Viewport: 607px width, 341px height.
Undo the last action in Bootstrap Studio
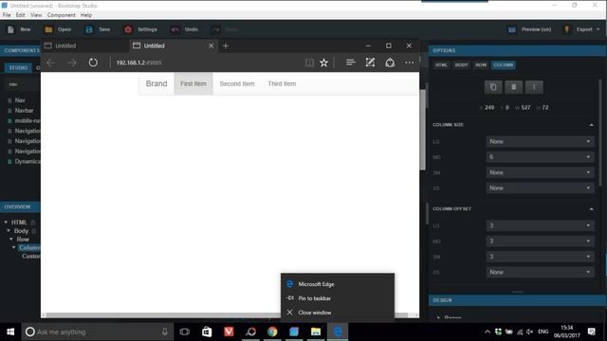click(184, 29)
